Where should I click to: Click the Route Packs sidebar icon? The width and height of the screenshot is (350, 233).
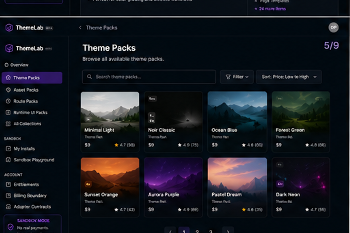[8, 101]
